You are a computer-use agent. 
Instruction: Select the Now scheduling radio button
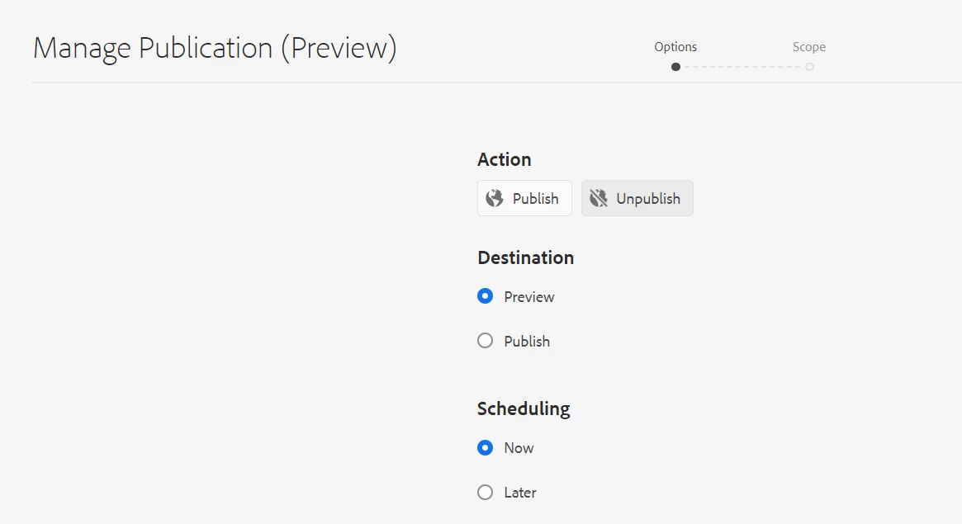pos(486,448)
